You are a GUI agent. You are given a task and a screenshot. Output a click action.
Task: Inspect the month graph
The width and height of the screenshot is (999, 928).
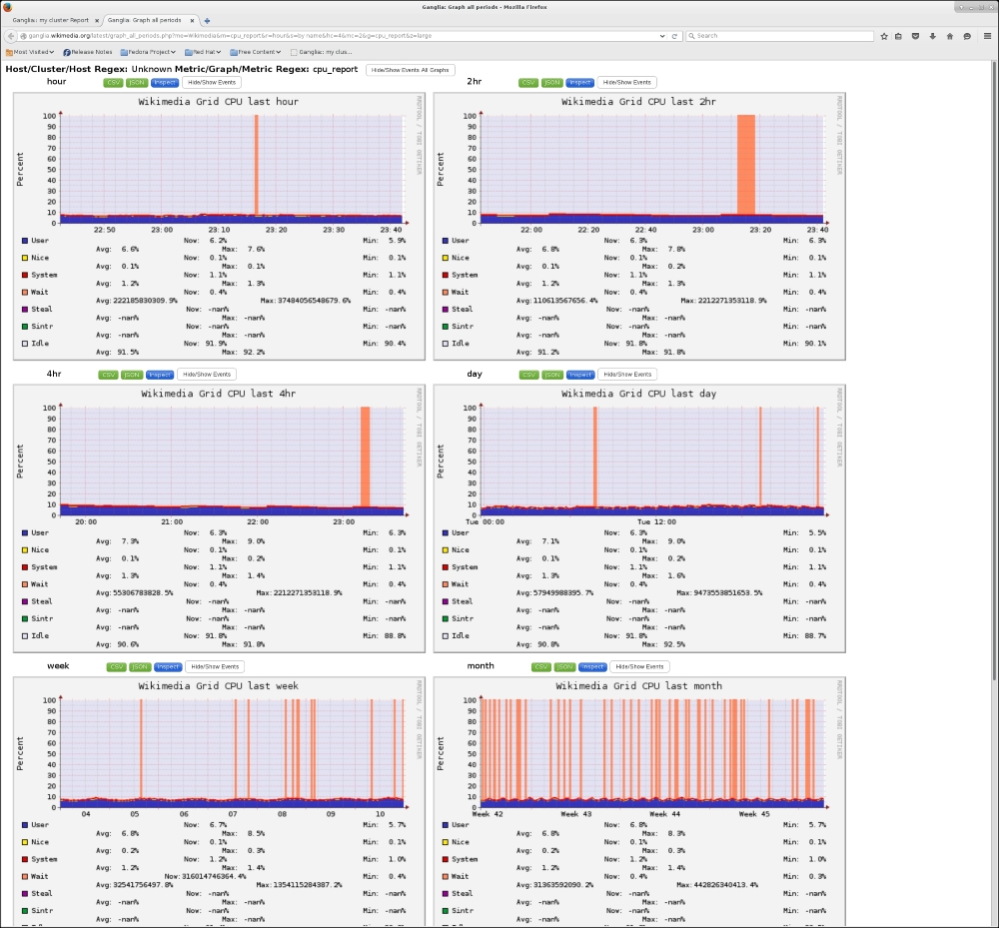tap(592, 667)
